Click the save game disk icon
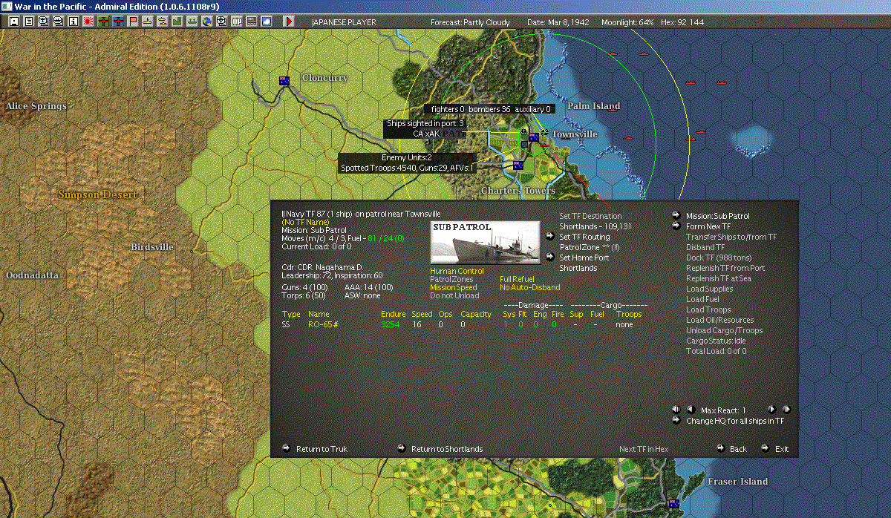This screenshot has width=891, height=518. click(14, 22)
